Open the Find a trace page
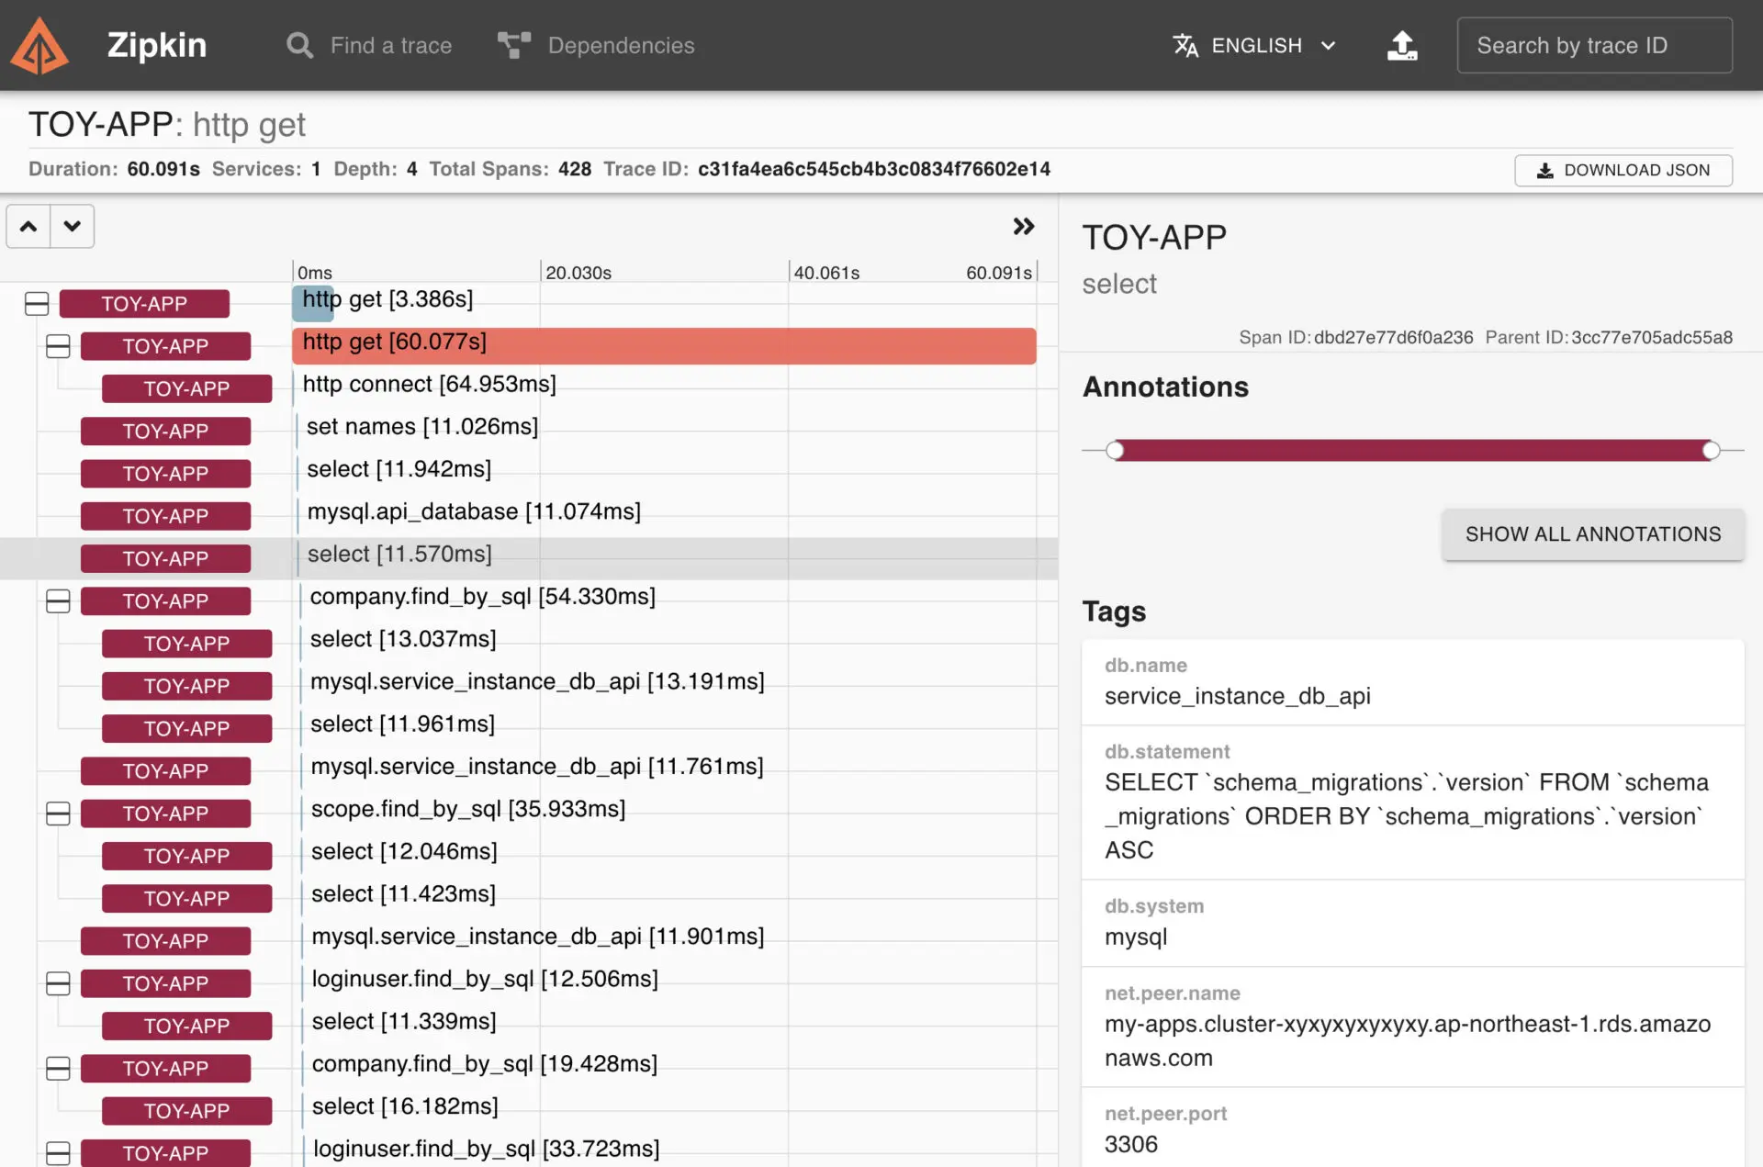This screenshot has height=1167, width=1763. (x=390, y=45)
